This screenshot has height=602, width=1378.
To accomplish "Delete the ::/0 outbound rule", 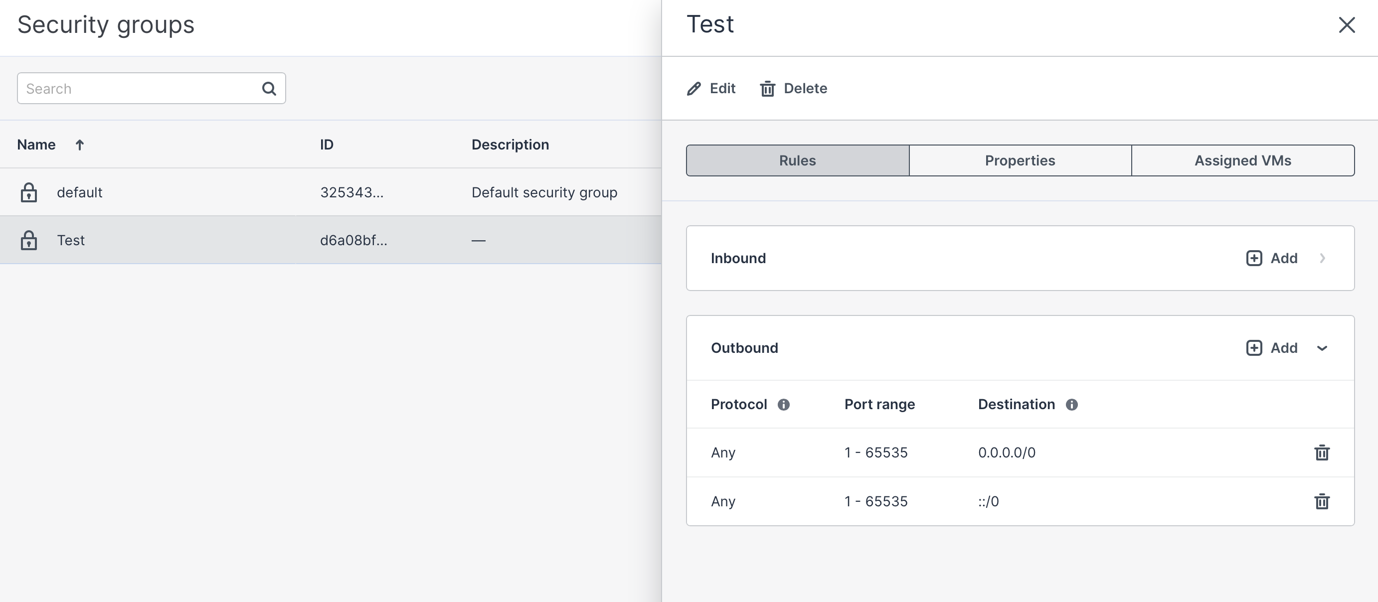I will pyautogui.click(x=1322, y=501).
